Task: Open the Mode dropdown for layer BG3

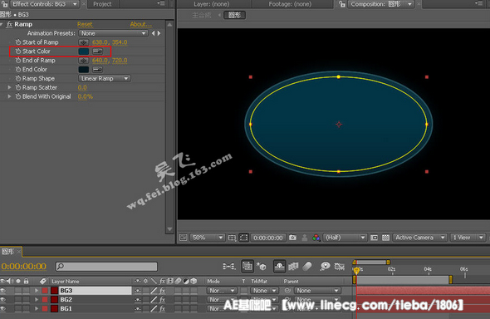Action: point(222,291)
